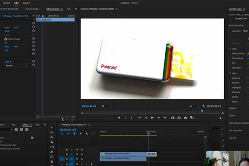Click the Effect Controls filter funnel icon
Viewport: 249px width, 166px height.
point(63,119)
